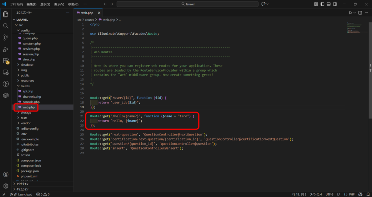372x197 pixels.
Task: Open the Extensions view icon
Action: (5, 61)
